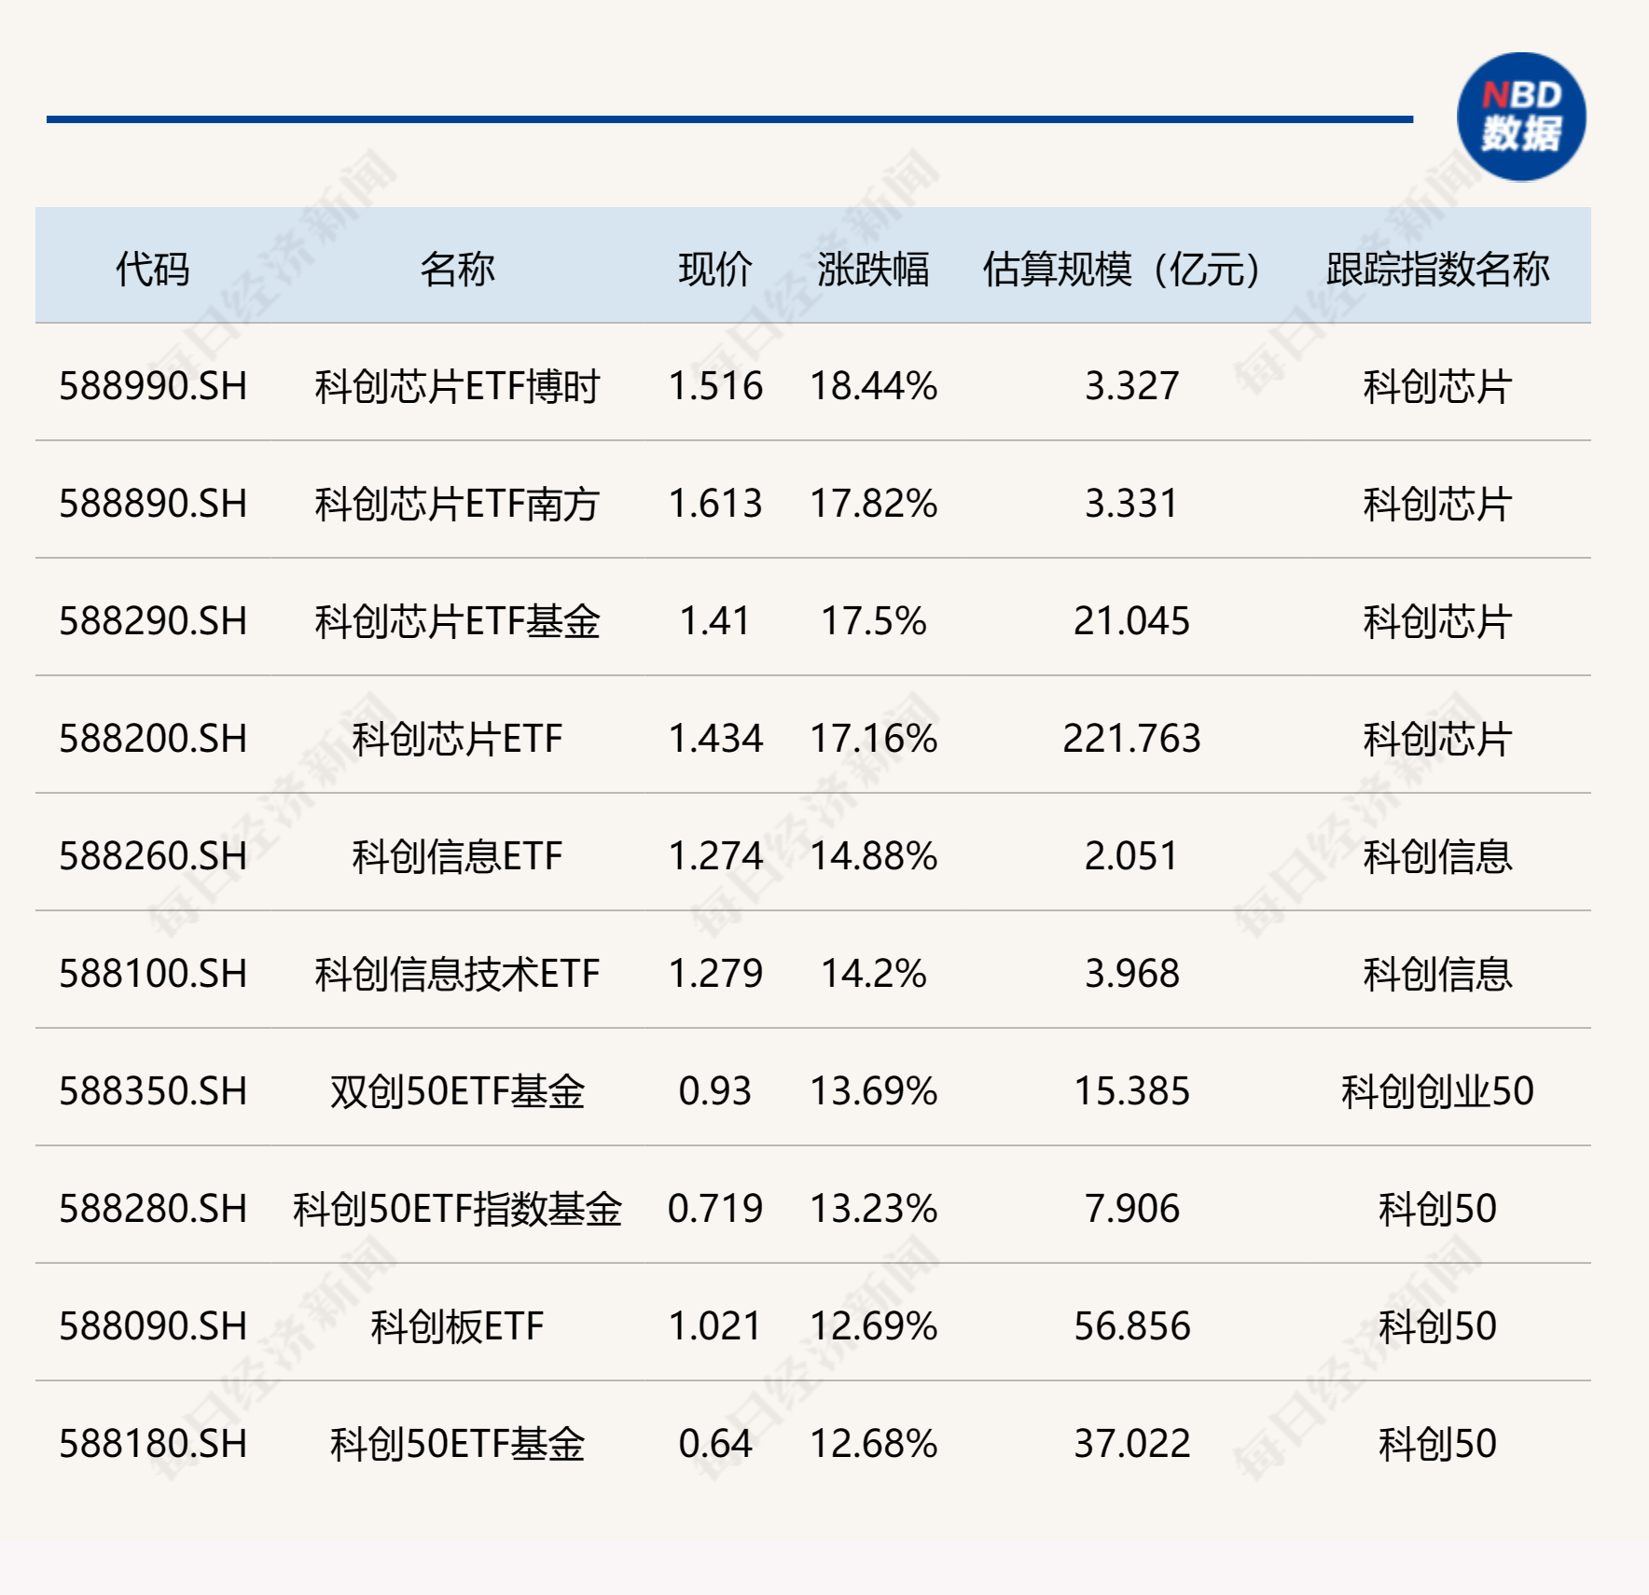Click the change value 18.44%
Screen dimensions: 1649x1595
(873, 386)
